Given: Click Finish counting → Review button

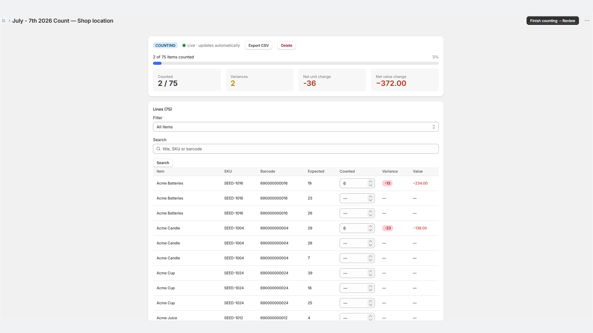Looking at the screenshot, I should click(x=553, y=21).
